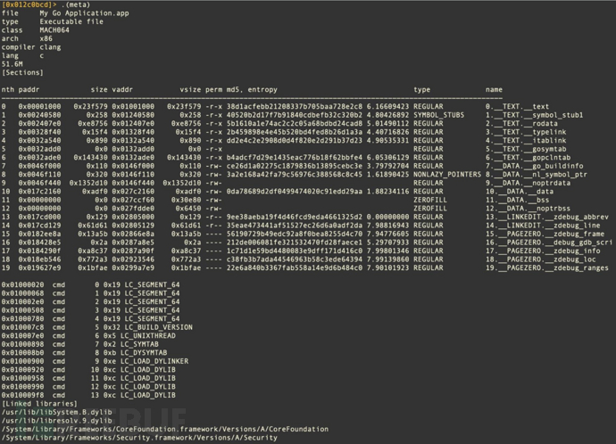Click the perm column header

tap(214, 89)
